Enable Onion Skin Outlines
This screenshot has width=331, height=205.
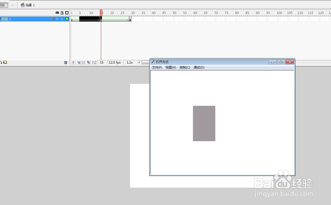coord(83,62)
